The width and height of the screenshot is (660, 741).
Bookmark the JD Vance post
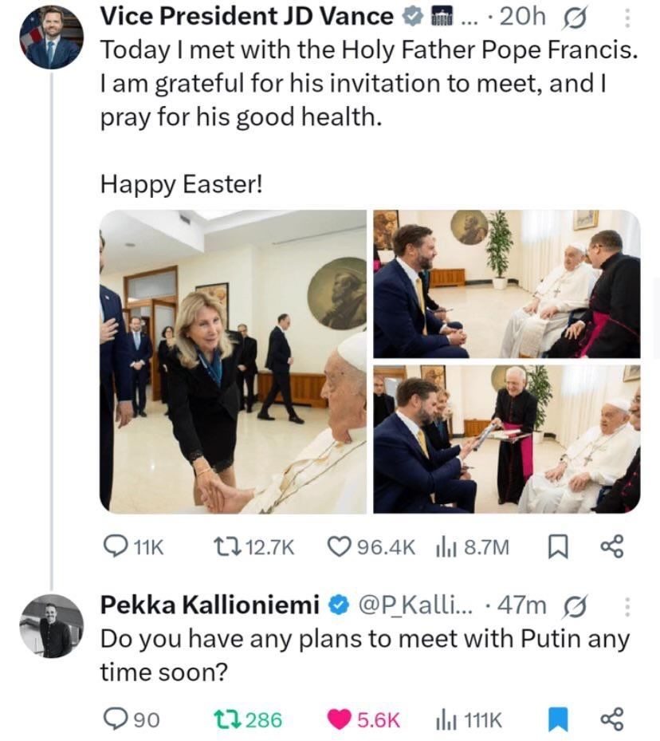point(558,546)
